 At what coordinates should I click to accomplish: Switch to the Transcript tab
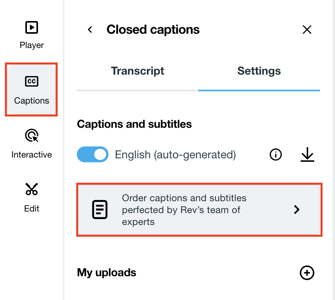(x=137, y=71)
